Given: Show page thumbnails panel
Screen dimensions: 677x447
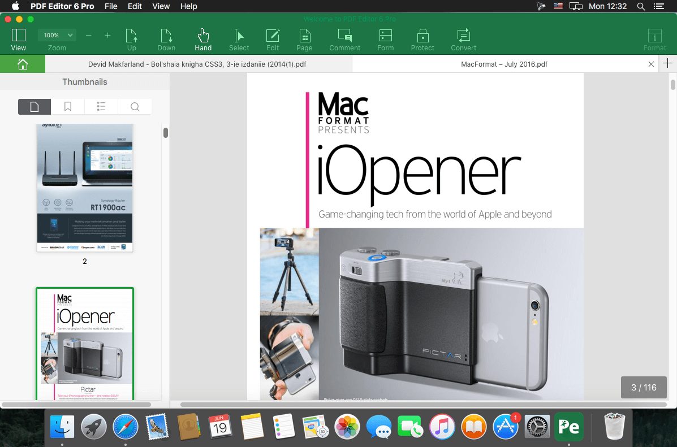Looking at the screenshot, I should [35, 107].
